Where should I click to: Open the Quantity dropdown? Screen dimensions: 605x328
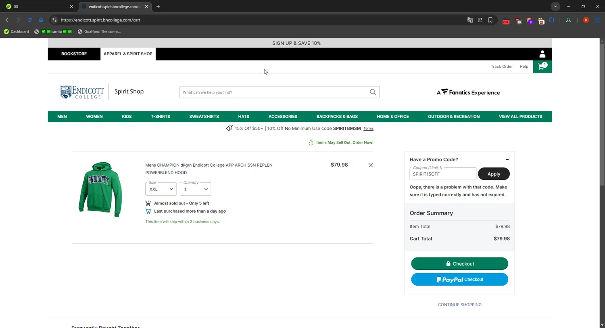[x=195, y=189]
